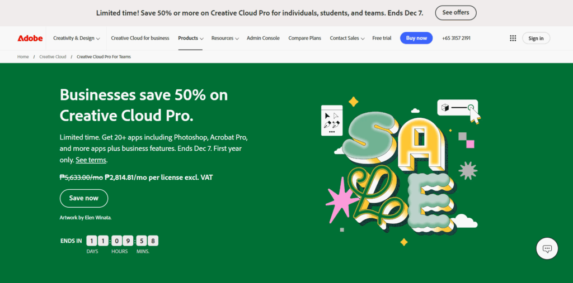Viewport: 573px width, 283px height.
Task: Open Compare Plans page
Action: 304,38
